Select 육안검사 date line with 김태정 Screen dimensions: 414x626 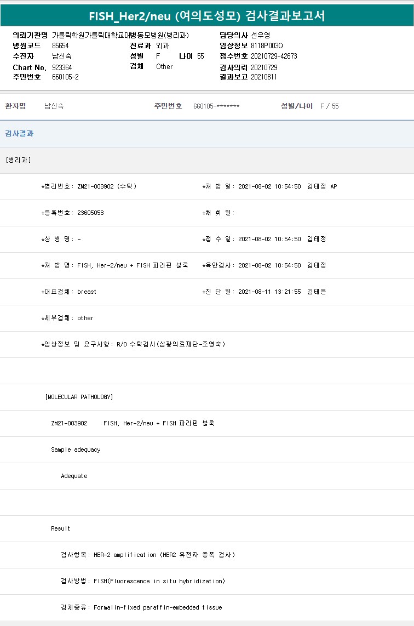tap(264, 265)
